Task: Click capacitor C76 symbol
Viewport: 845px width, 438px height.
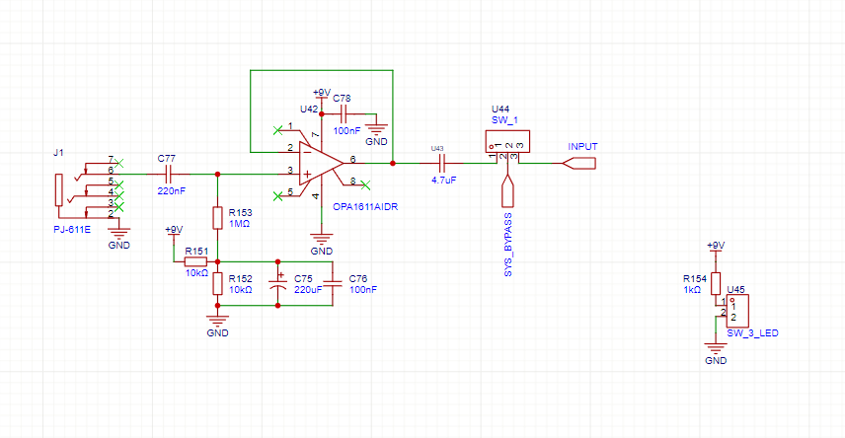Action: click(x=333, y=282)
